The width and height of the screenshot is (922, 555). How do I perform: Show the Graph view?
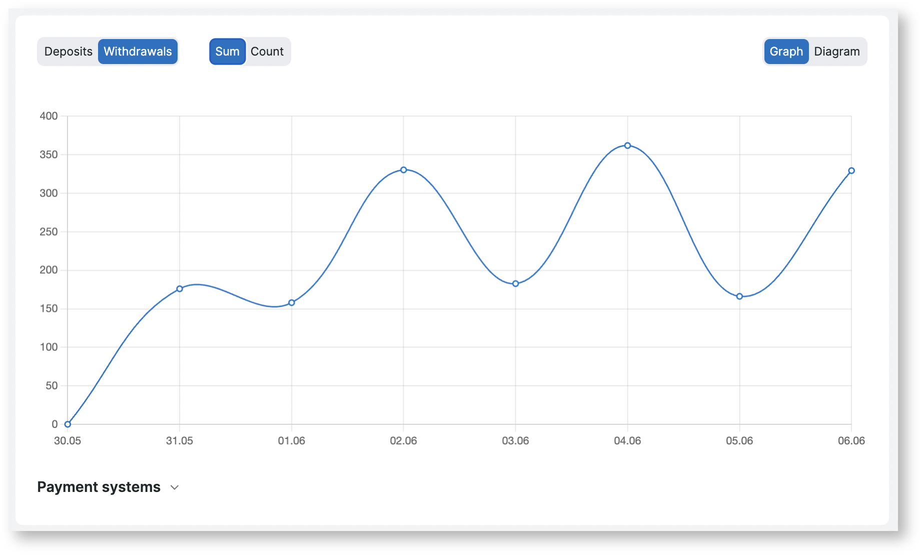786,52
